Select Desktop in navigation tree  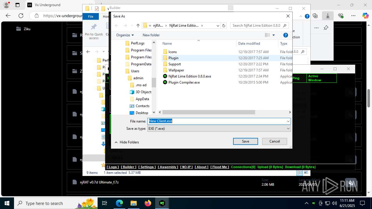(x=142, y=113)
